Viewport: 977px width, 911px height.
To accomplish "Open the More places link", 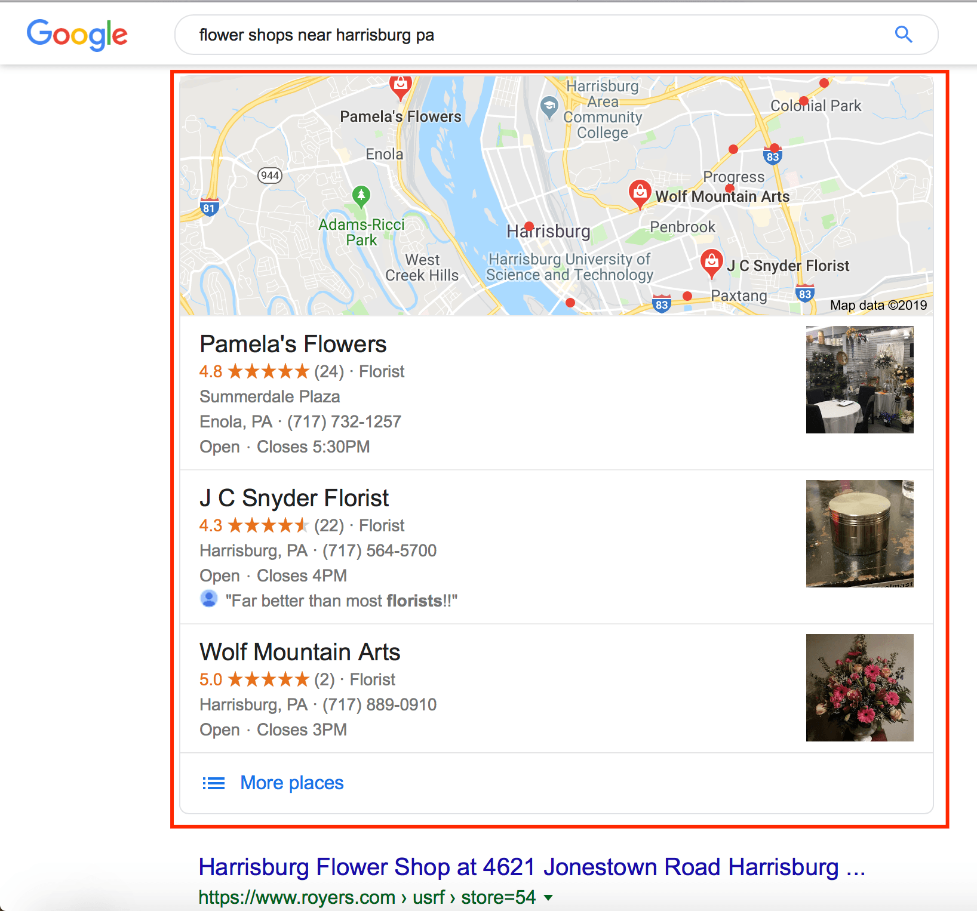I will coord(292,783).
